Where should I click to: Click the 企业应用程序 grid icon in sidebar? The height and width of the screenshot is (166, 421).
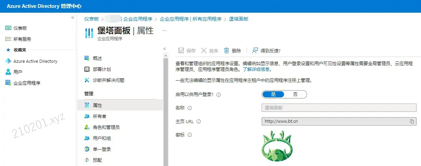coord(8,83)
